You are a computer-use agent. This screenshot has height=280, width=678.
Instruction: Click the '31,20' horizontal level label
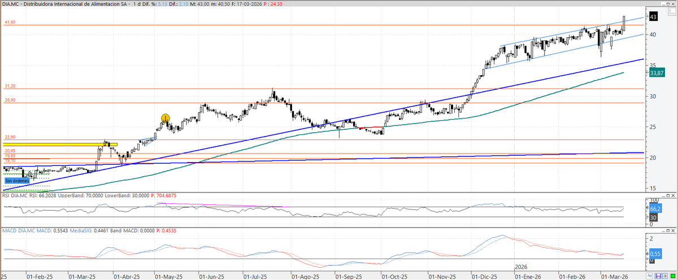click(9, 86)
